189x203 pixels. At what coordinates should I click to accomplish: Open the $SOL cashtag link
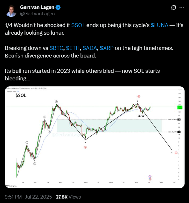coord(78,25)
